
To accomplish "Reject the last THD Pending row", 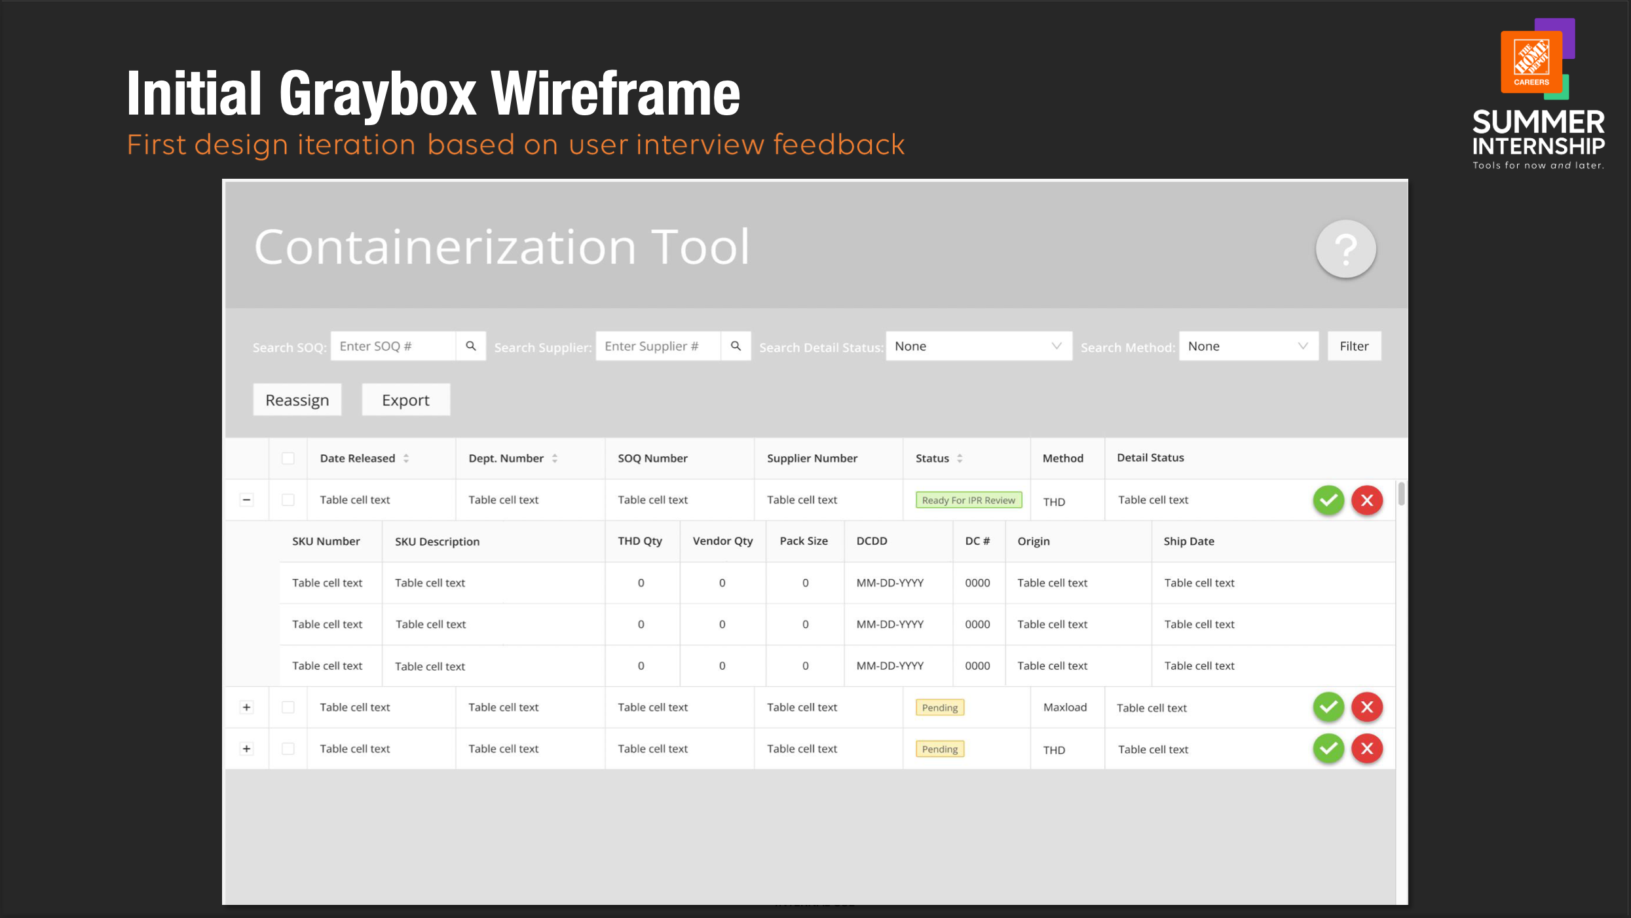I will click(1367, 748).
